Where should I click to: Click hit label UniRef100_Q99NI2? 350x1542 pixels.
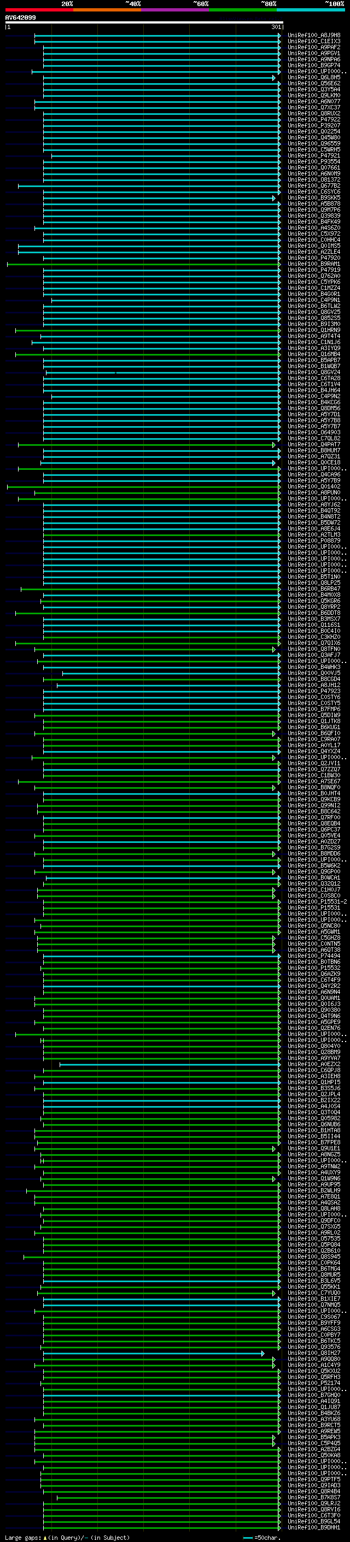pos(314,805)
